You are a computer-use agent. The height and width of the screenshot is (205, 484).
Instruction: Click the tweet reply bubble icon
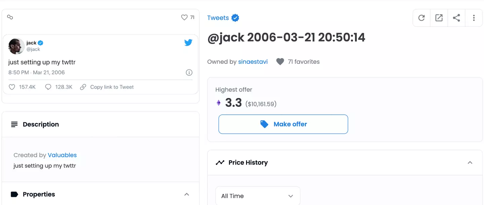(48, 87)
